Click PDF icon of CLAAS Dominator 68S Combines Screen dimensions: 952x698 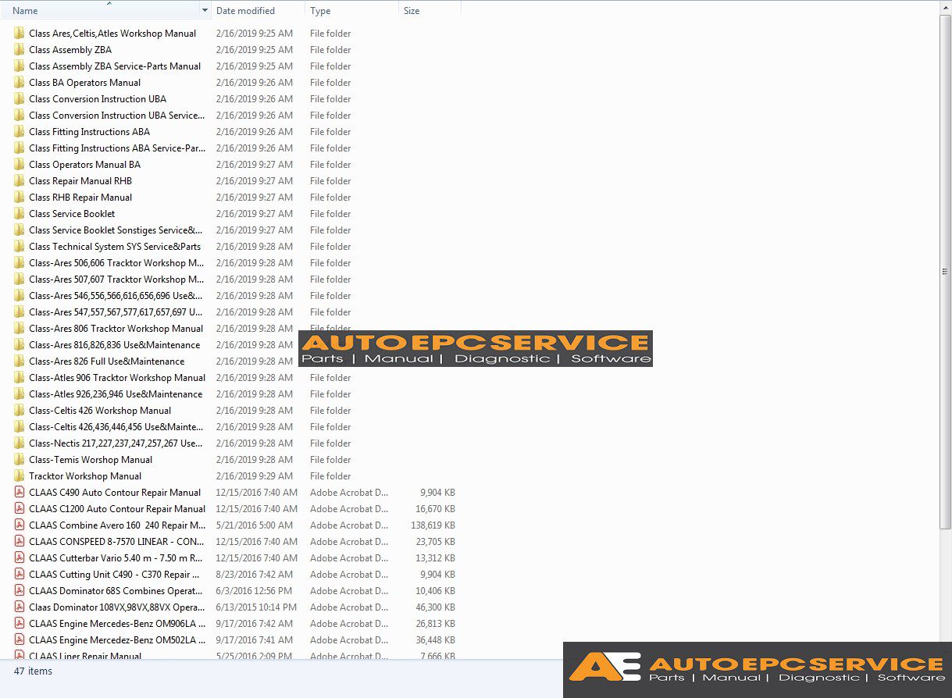pos(19,591)
